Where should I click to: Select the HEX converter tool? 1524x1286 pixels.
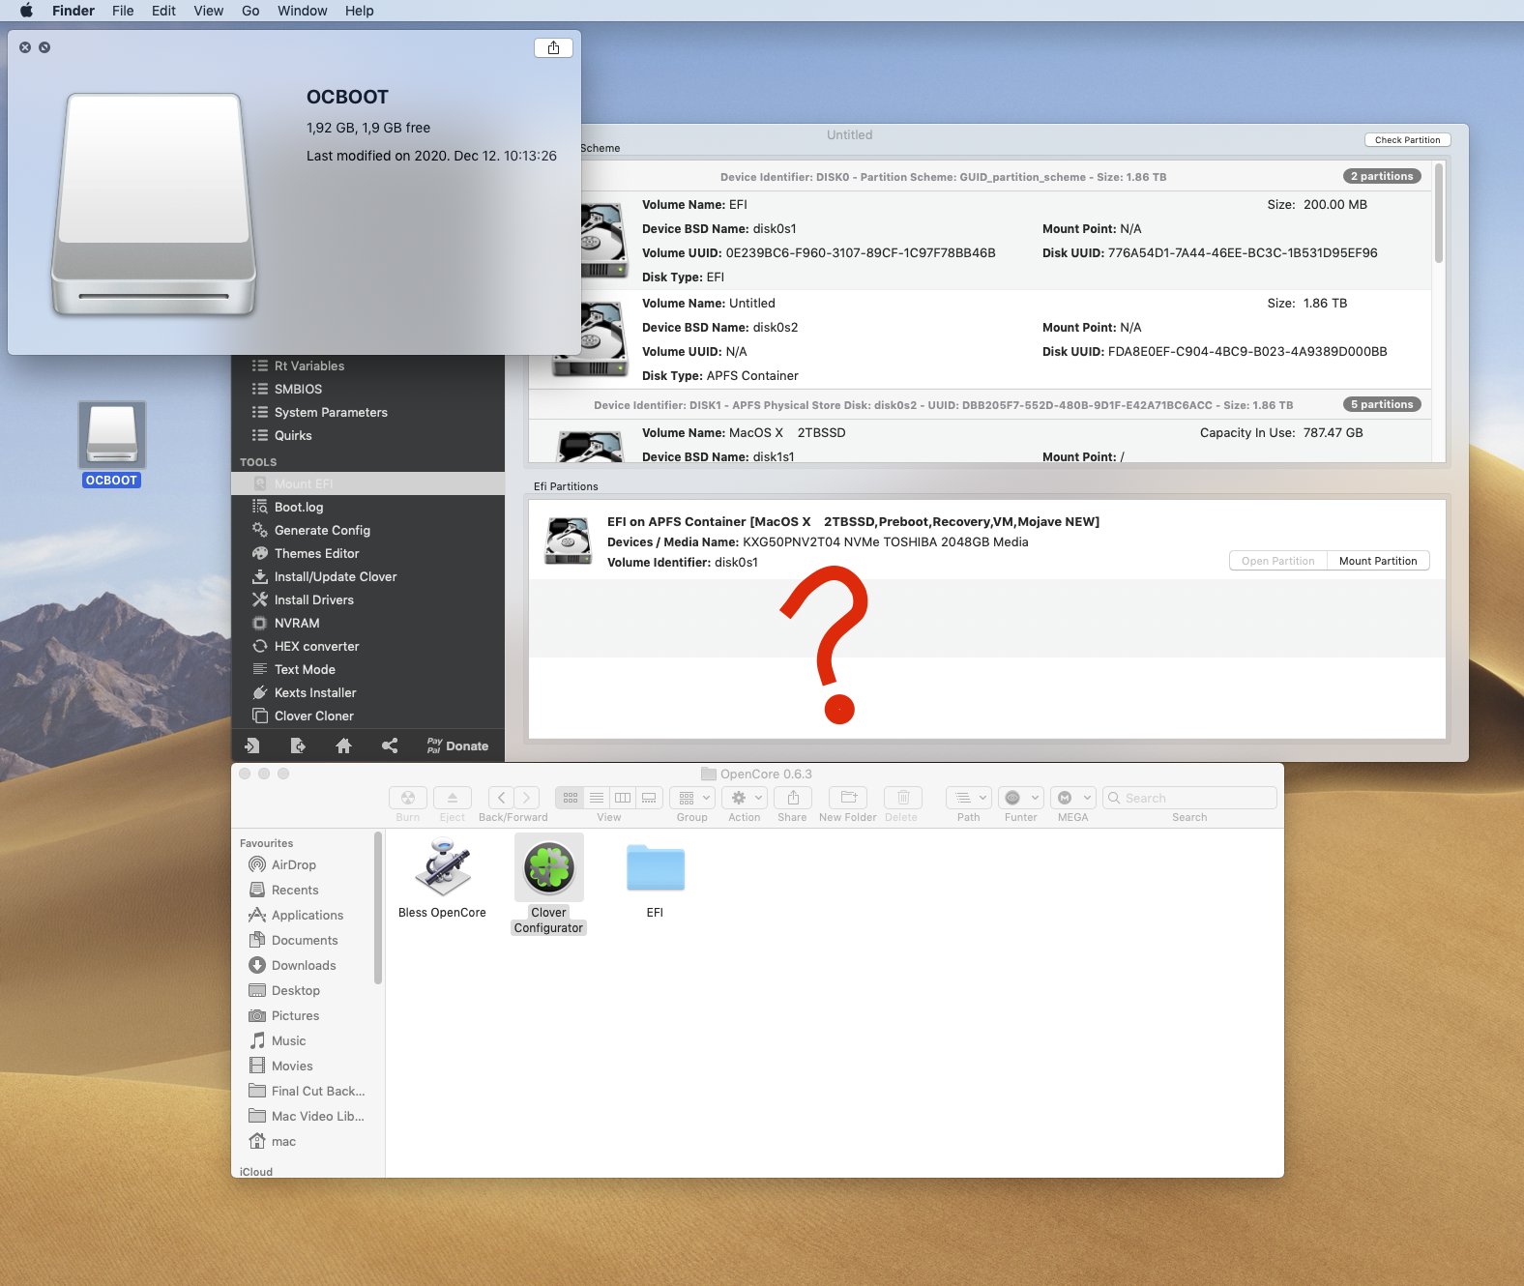367,646
